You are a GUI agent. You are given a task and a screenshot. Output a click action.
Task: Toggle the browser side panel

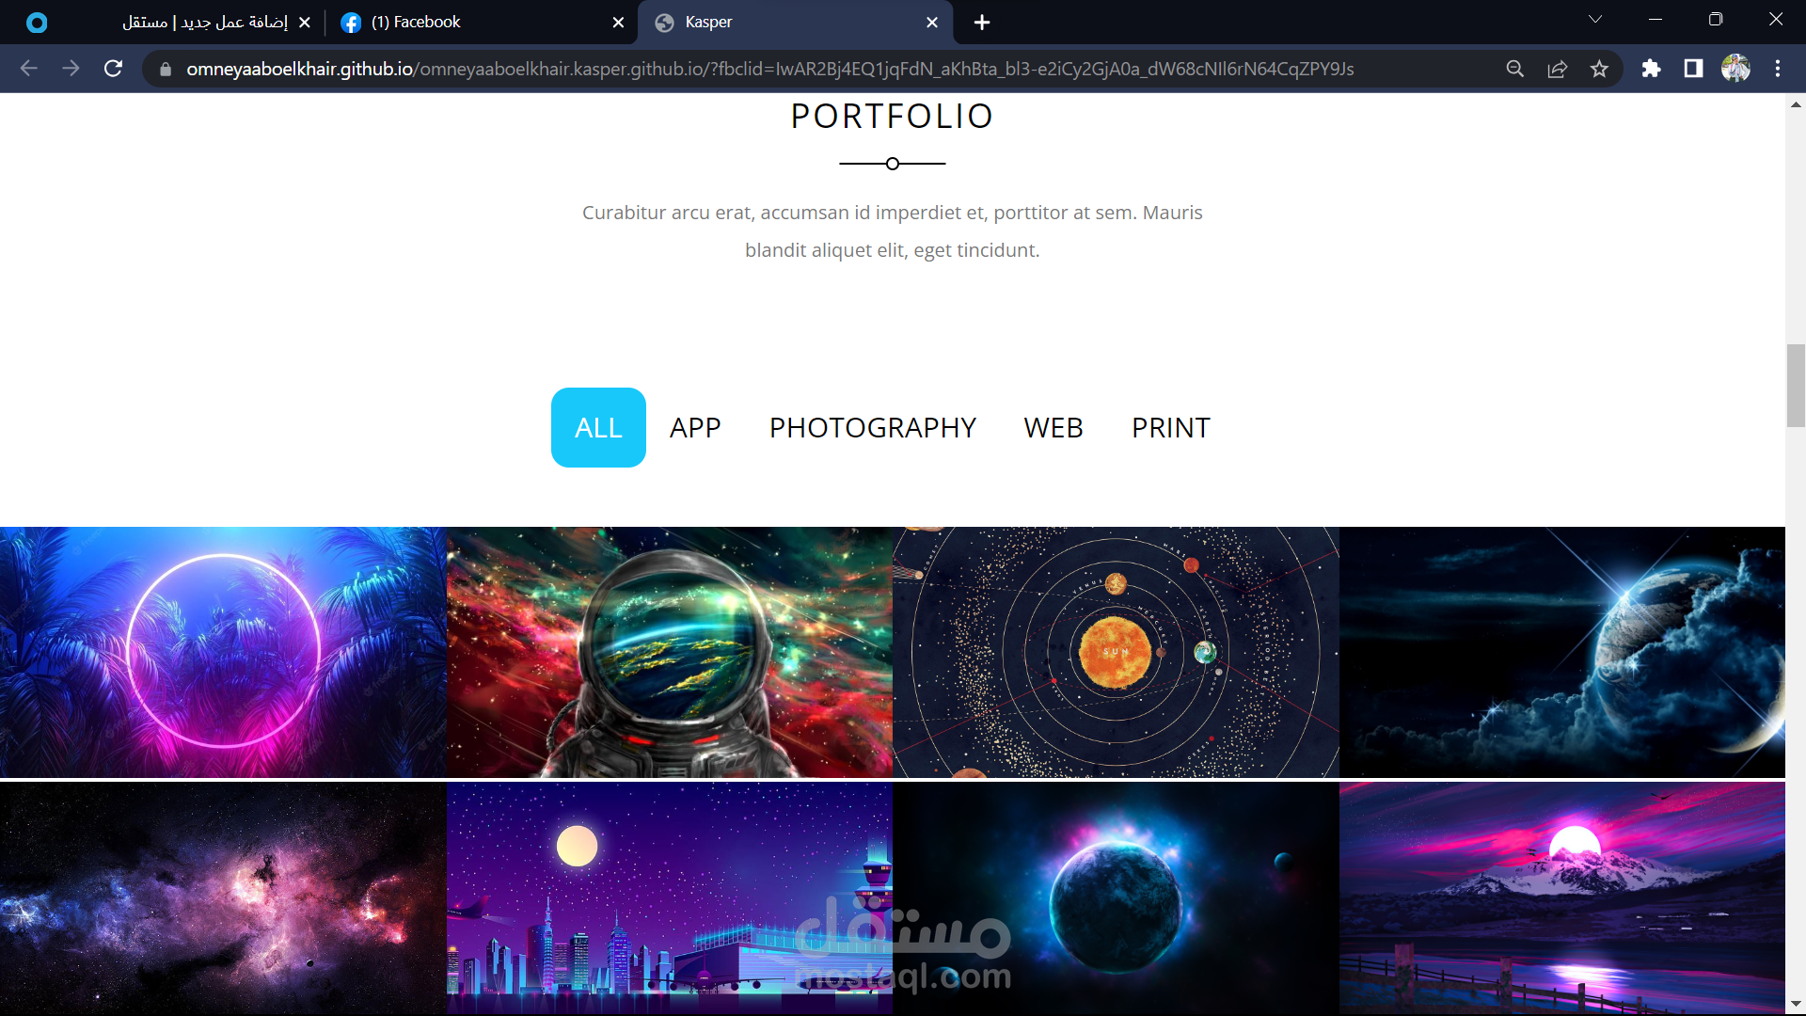1693,69
